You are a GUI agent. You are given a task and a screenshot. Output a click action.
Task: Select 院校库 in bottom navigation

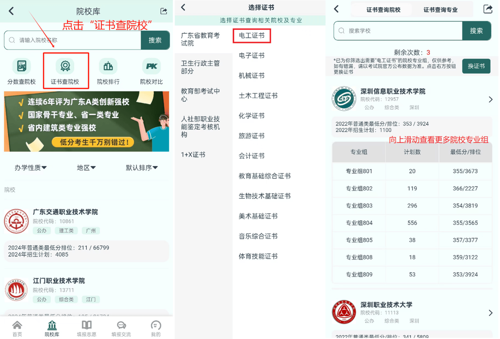point(52,329)
